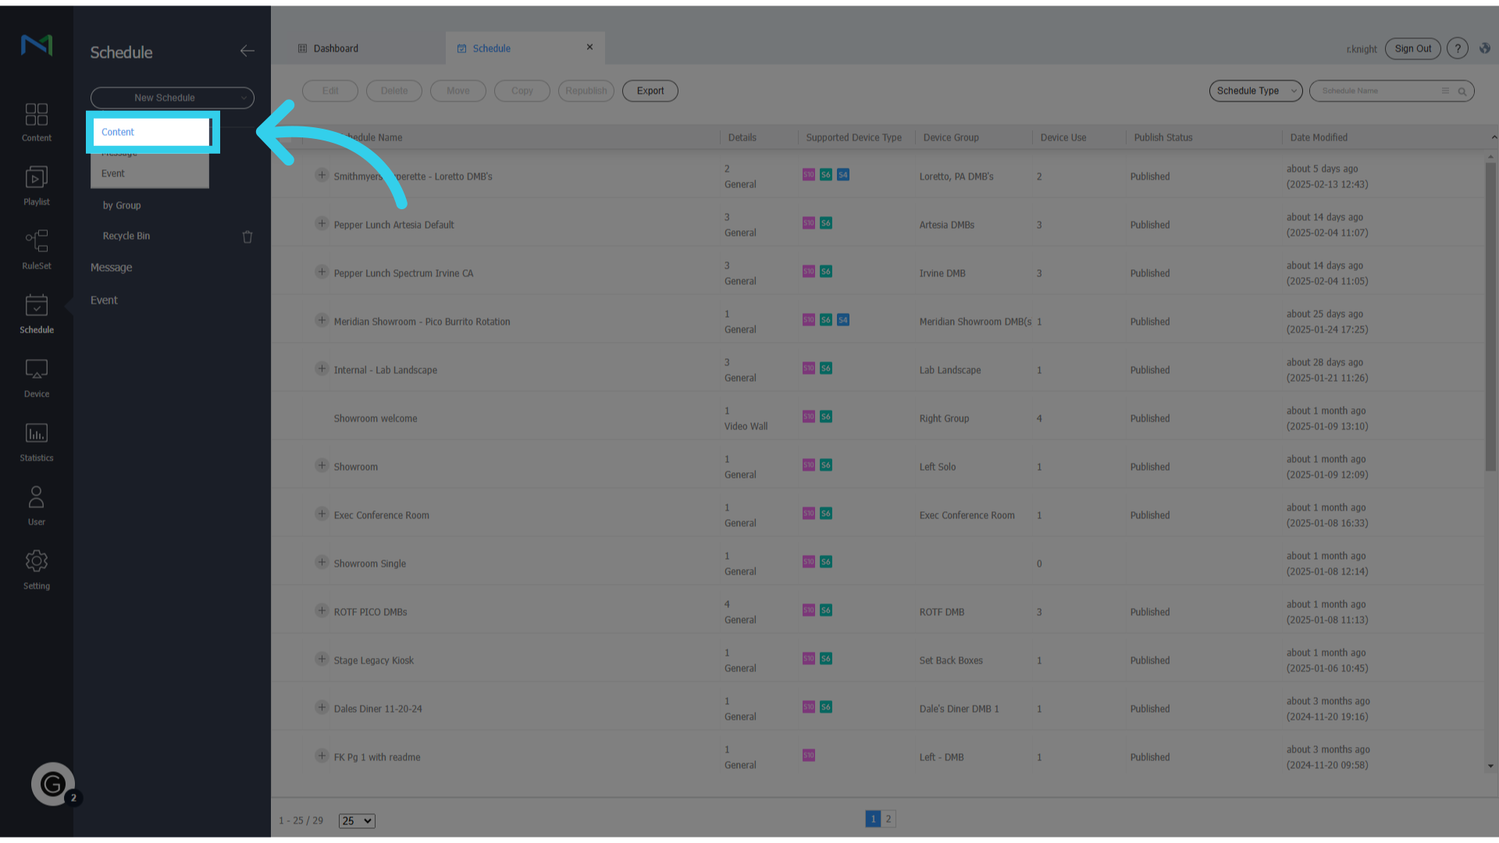Click S10 badge in Smithmyers row
Image resolution: width=1499 pixels, height=843 pixels.
coord(809,175)
